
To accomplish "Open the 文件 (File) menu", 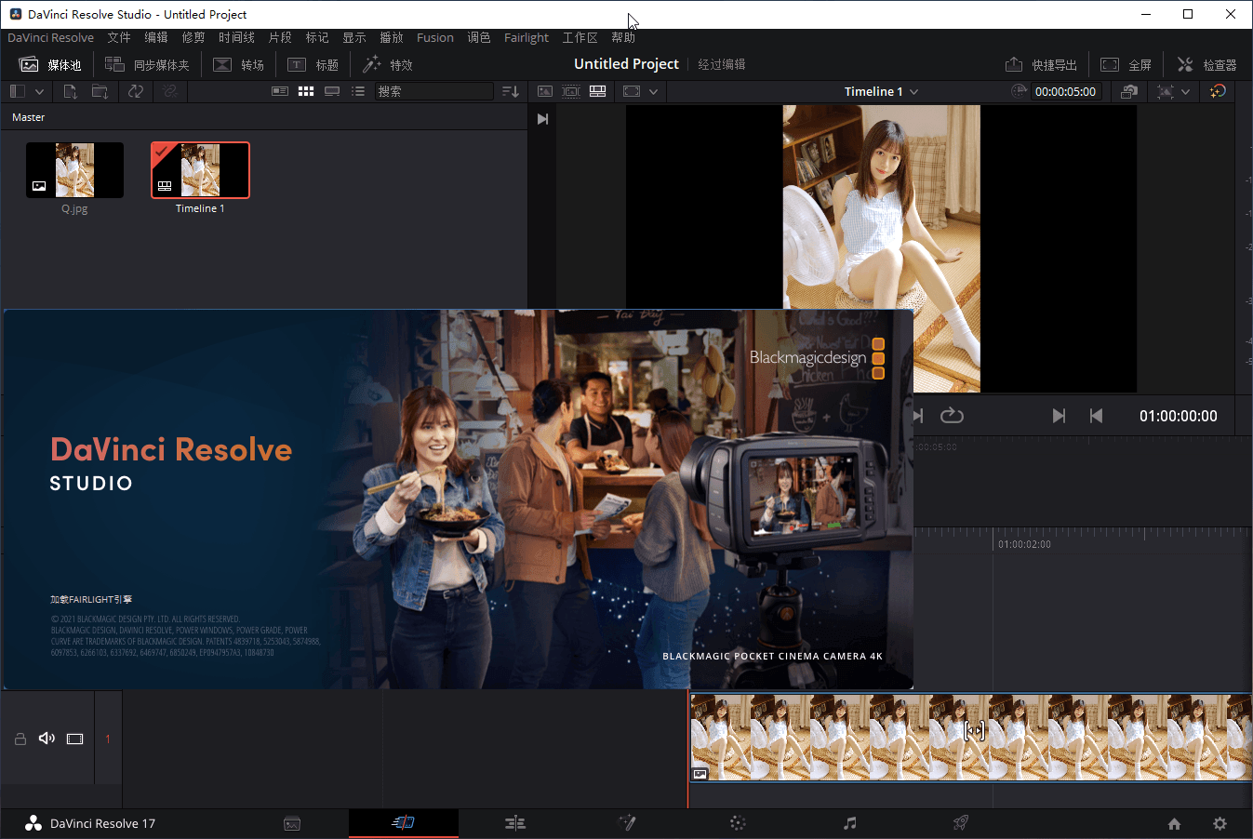I will point(119,37).
